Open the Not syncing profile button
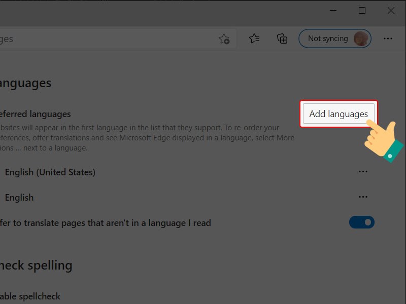The width and height of the screenshot is (406, 304). coord(335,39)
